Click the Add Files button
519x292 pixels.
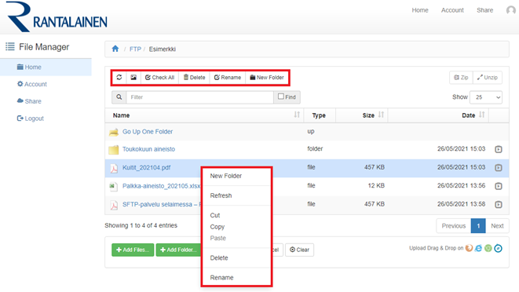coord(133,250)
